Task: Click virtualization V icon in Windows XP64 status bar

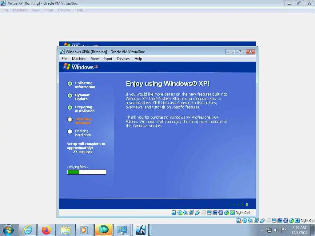Action: coord(221,213)
